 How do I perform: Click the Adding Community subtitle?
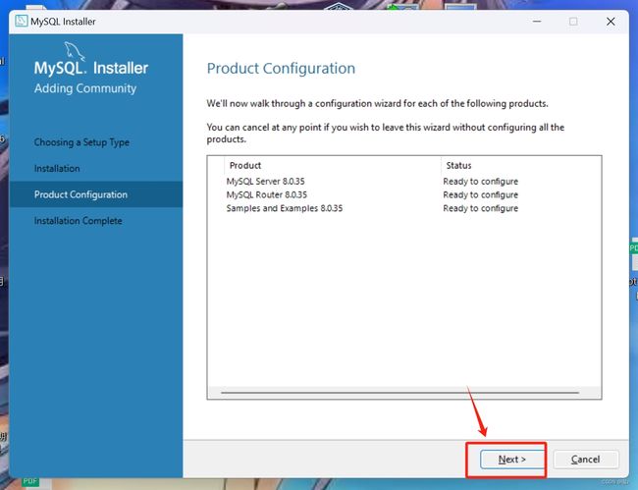(x=85, y=88)
